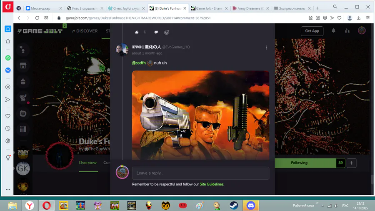The height and width of the screenshot is (211, 375).
Task: Like the comment with thumbs up icon
Action: coord(137,32)
